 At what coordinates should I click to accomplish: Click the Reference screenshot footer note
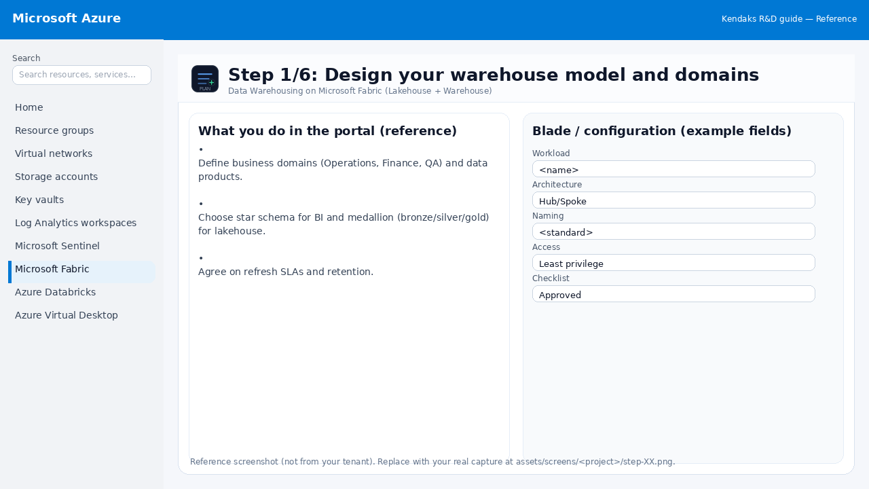[x=432, y=462]
